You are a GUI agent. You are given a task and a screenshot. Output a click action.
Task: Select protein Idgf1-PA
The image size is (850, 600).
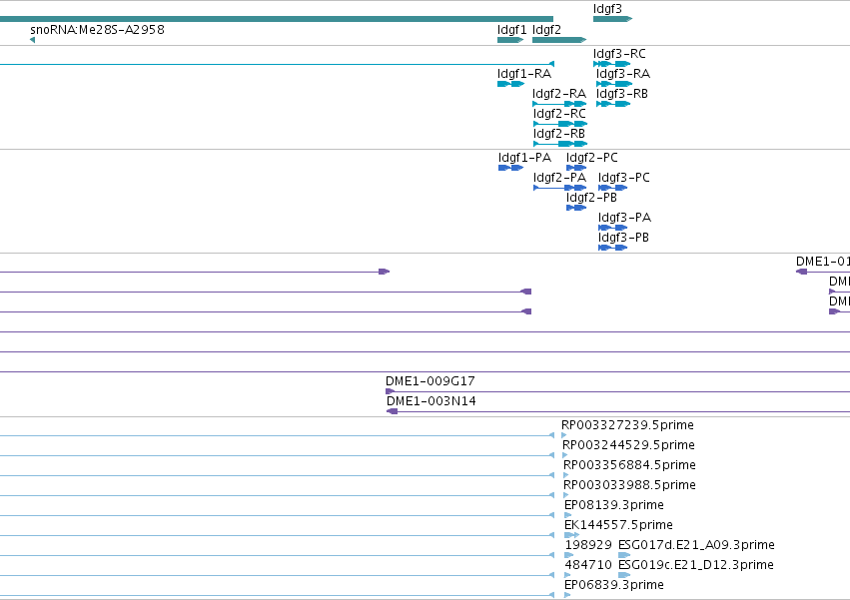coord(524,158)
